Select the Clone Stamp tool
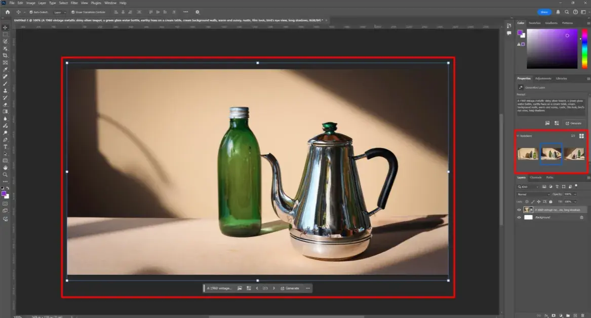 point(5,91)
